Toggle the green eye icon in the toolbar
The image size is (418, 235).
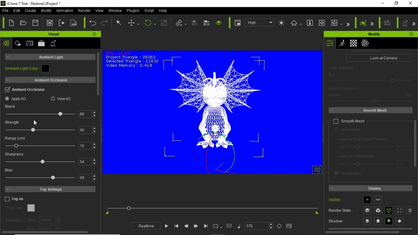click(219, 23)
